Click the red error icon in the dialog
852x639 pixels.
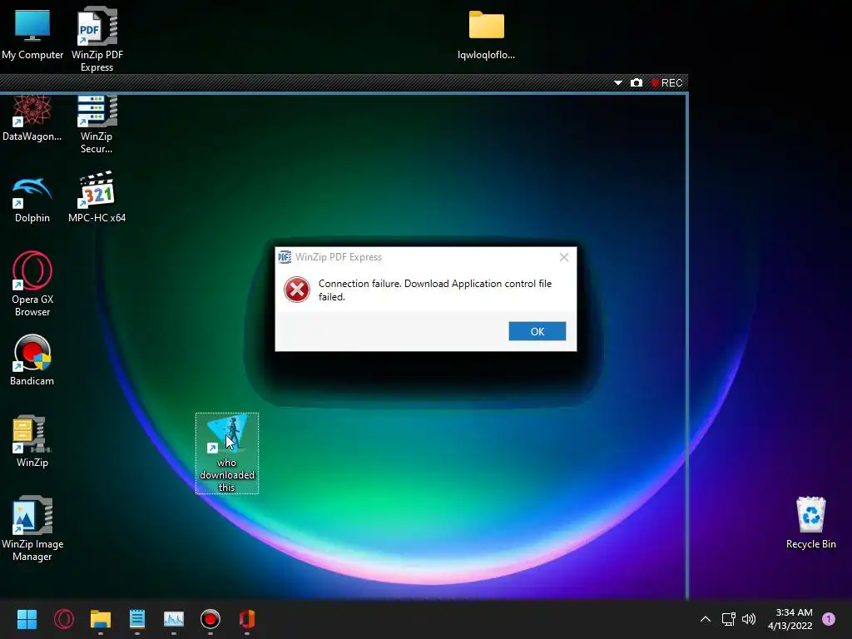click(297, 290)
